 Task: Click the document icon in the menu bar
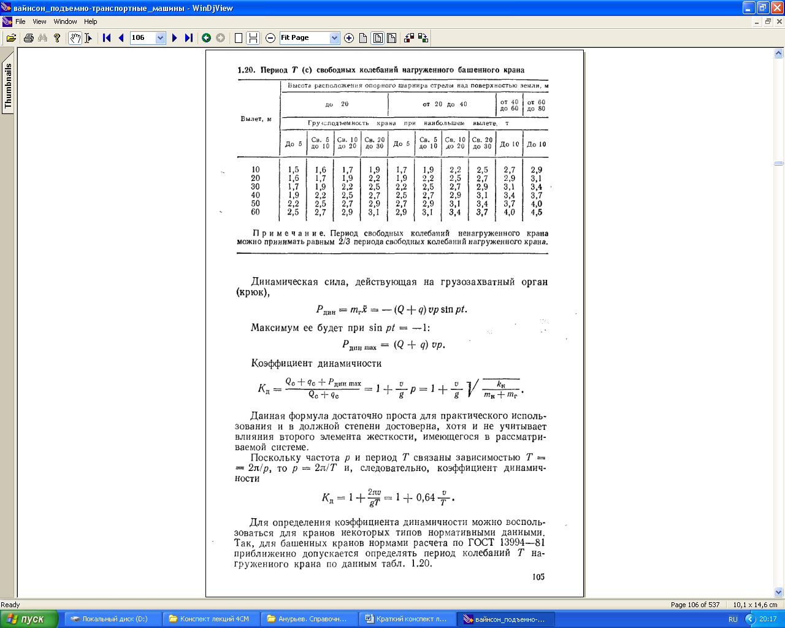(7, 21)
